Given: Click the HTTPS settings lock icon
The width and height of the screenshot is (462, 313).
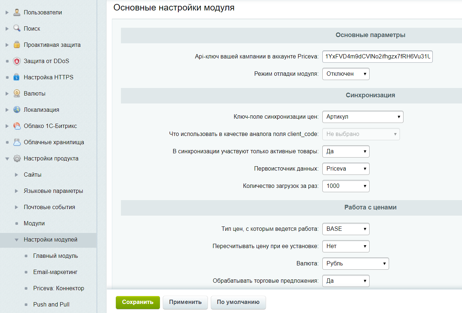Looking at the screenshot, I should point(17,77).
